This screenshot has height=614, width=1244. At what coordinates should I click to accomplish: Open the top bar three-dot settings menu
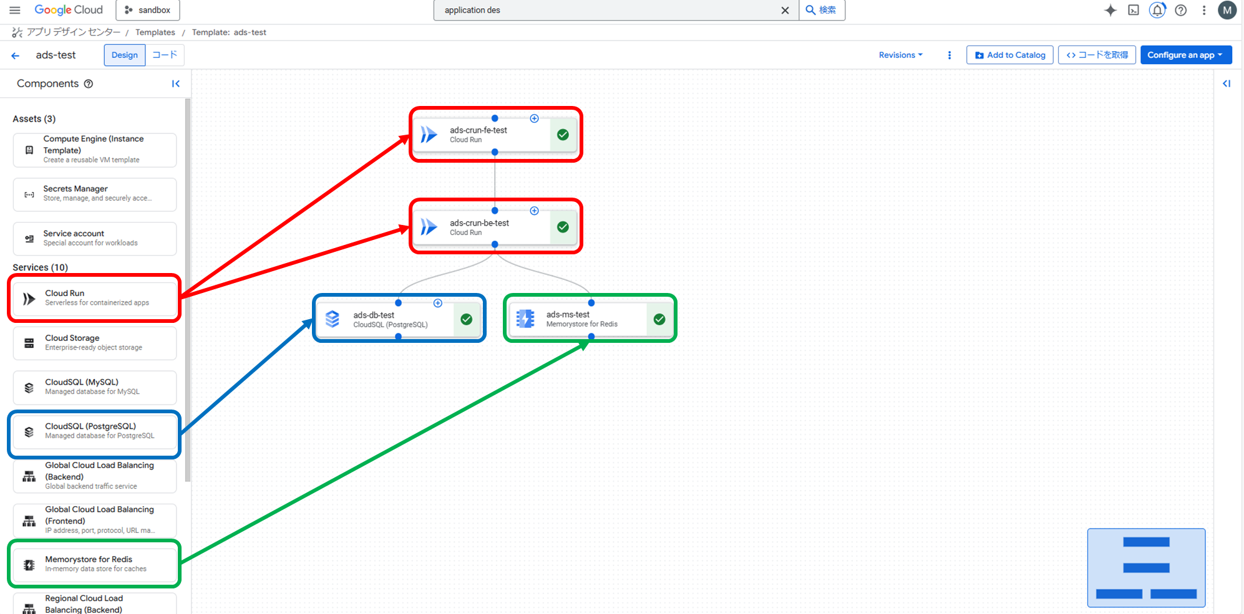1204,10
